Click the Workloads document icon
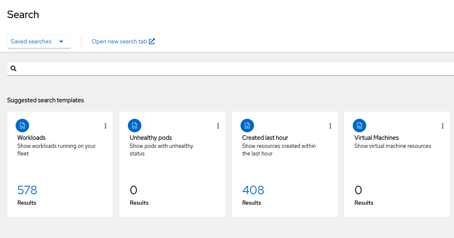The width and height of the screenshot is (454, 238). click(x=22, y=126)
